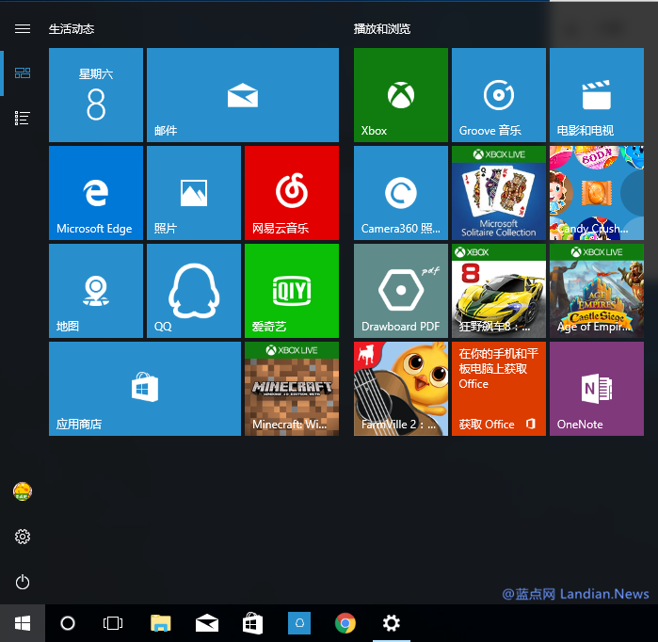Open the 爱奇艺 iQIYI tile
This screenshot has height=642, width=658.
pyautogui.click(x=292, y=291)
